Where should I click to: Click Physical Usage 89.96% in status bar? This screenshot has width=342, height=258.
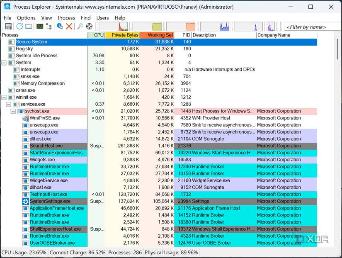(x=171, y=253)
